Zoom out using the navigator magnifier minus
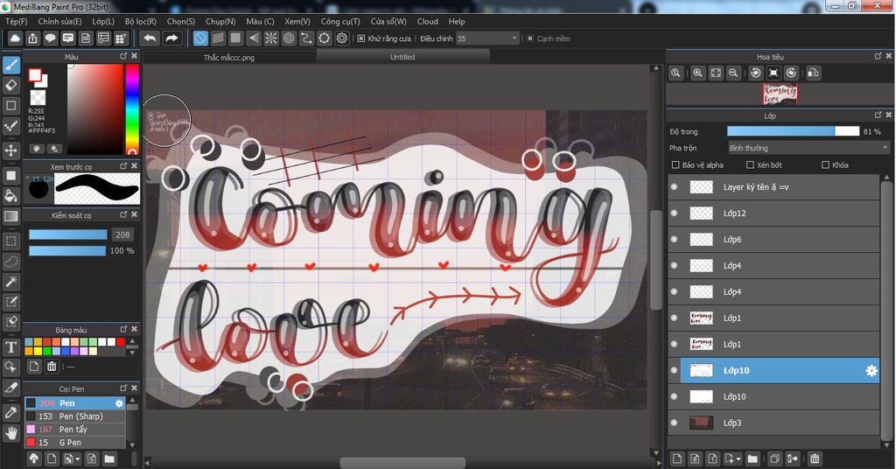 [x=733, y=73]
